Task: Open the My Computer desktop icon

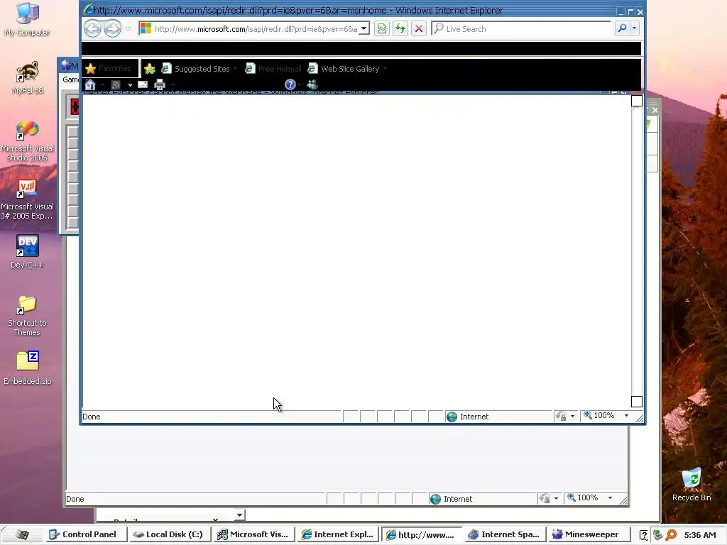Action: click(x=28, y=19)
